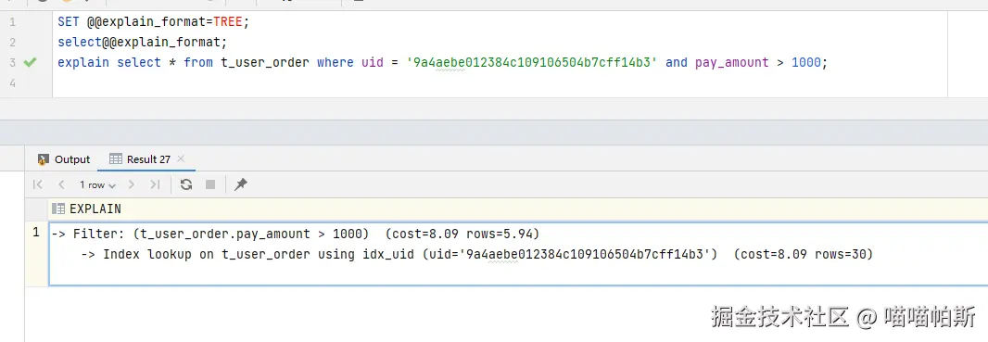Go to previous page arrow
The image size is (988, 342).
(61, 184)
